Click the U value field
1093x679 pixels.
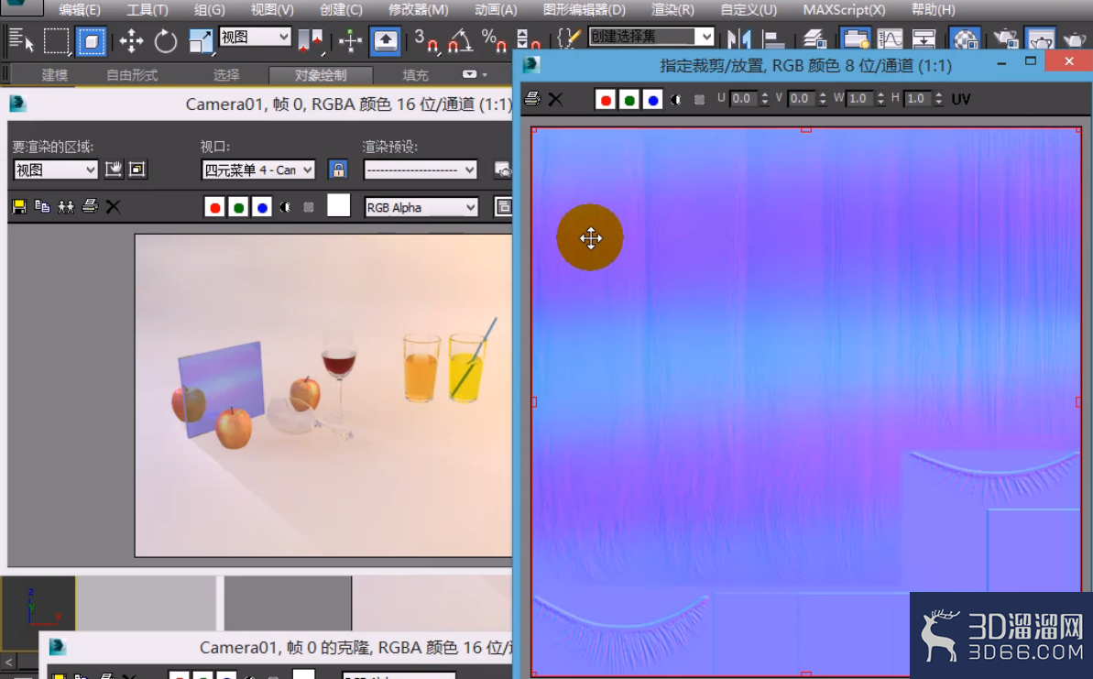pyautogui.click(x=743, y=99)
